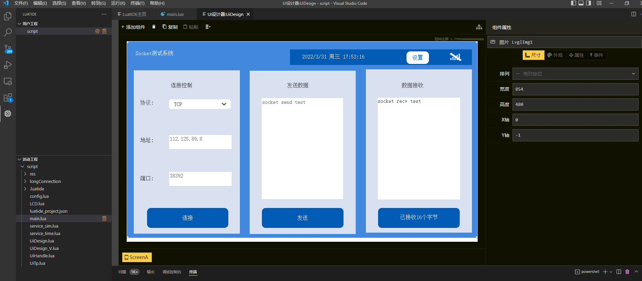Toggle secondary side bar layout icon
Image resolution: width=642 pixels, height=281 pixels.
[588, 3]
